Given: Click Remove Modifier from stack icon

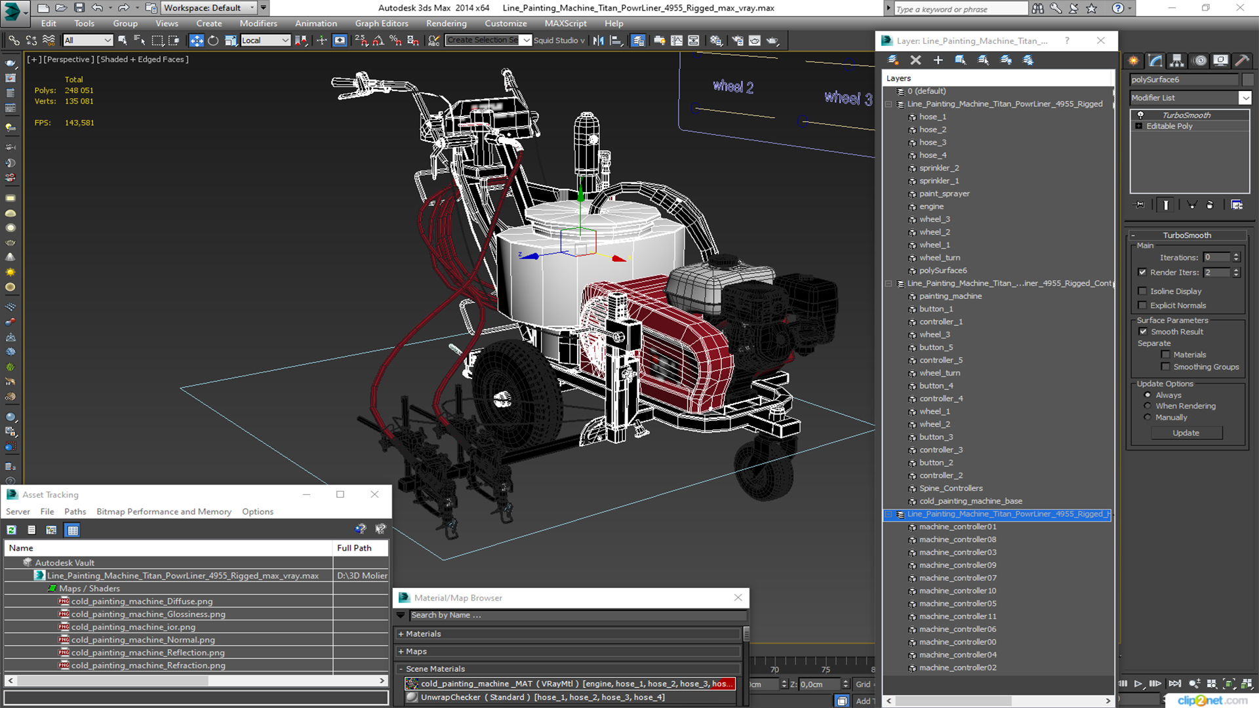Looking at the screenshot, I should click(1210, 205).
